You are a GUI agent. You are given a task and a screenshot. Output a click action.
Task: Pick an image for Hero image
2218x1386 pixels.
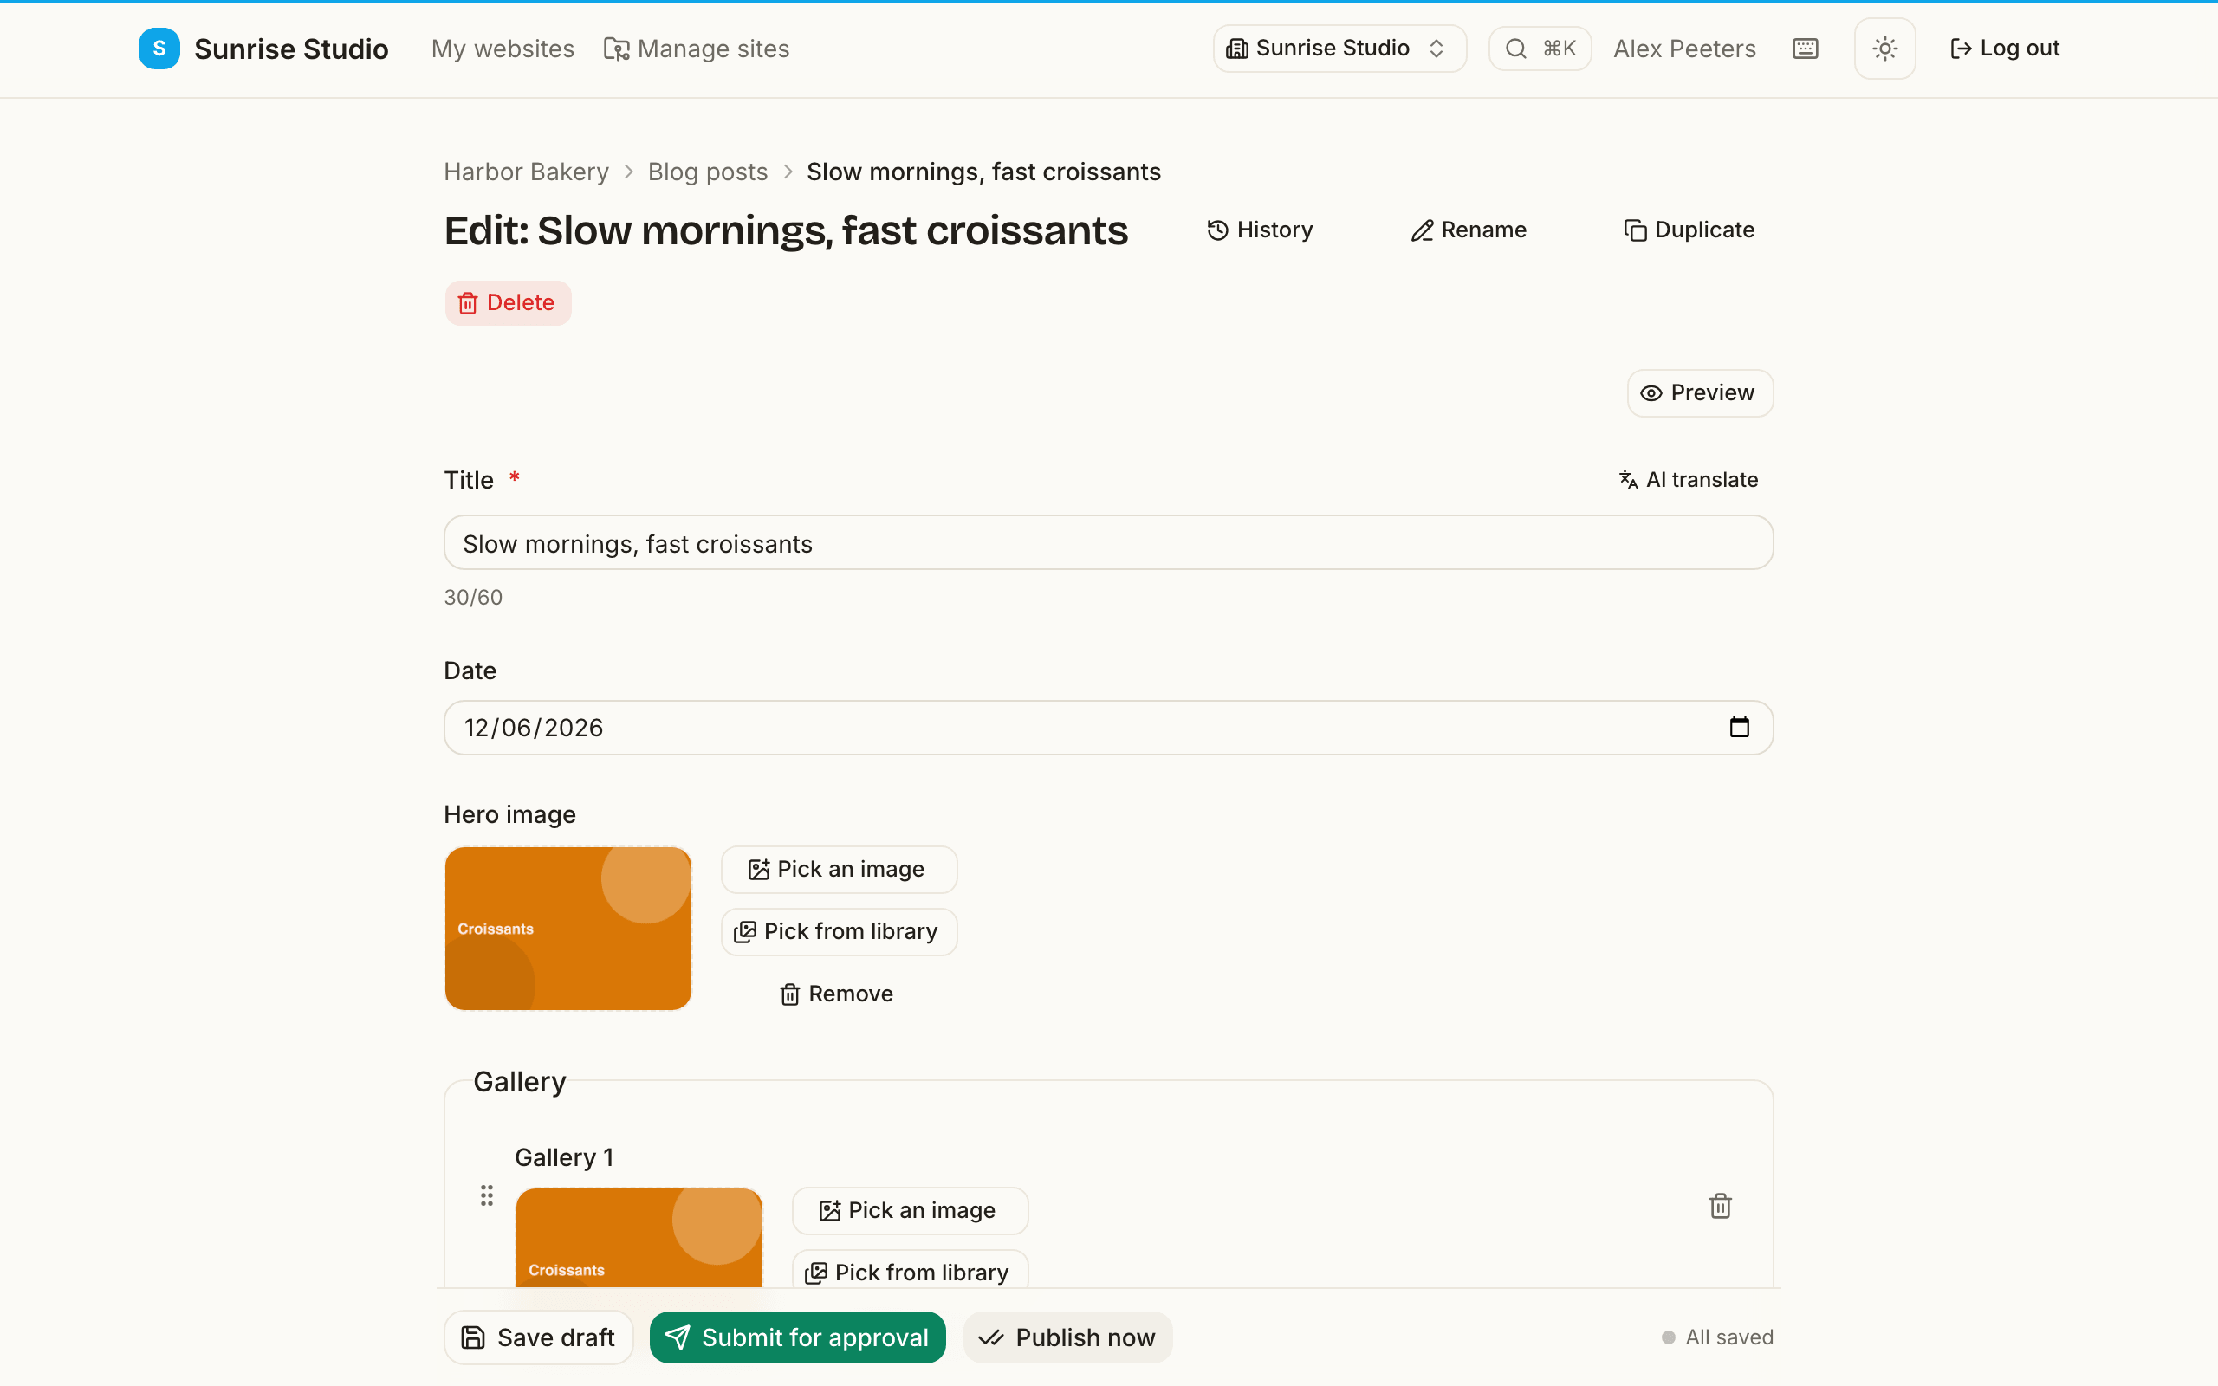coord(839,869)
